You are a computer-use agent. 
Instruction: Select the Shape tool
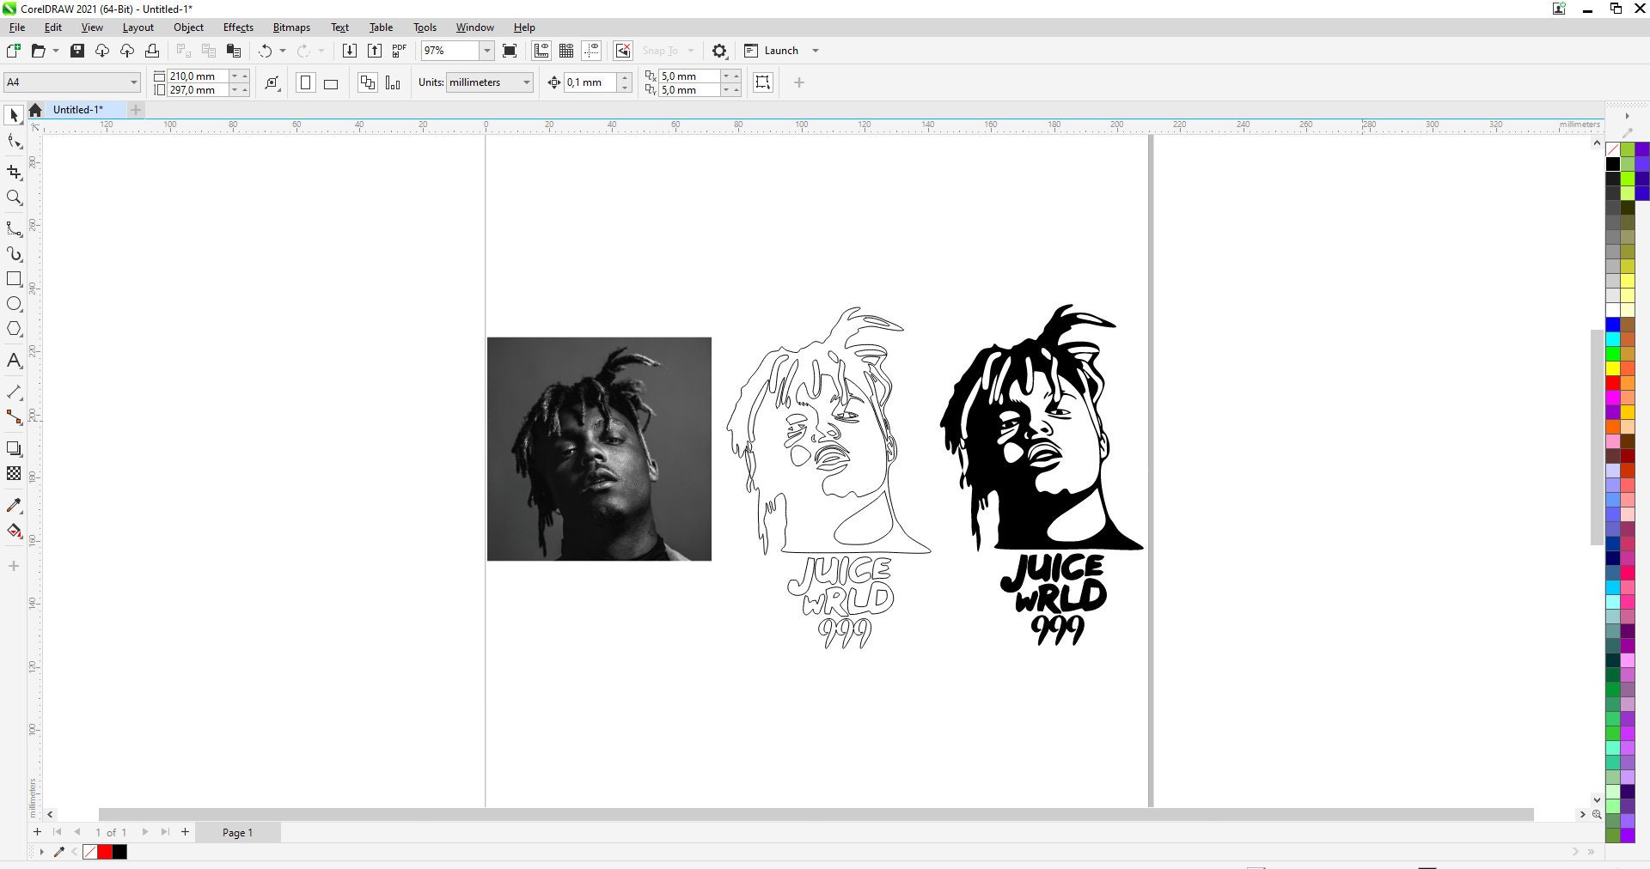tap(14, 143)
